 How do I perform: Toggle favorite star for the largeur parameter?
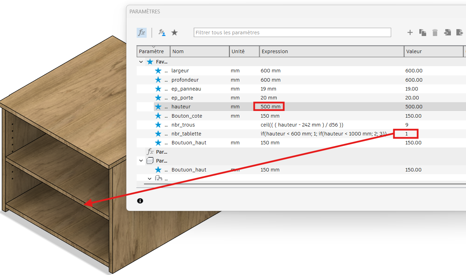[158, 71]
